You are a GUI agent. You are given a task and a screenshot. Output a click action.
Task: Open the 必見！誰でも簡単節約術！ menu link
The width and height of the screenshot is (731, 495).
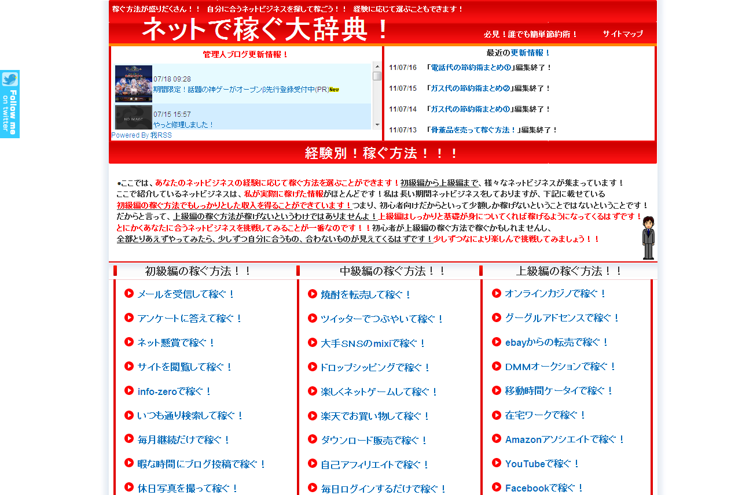531,34
